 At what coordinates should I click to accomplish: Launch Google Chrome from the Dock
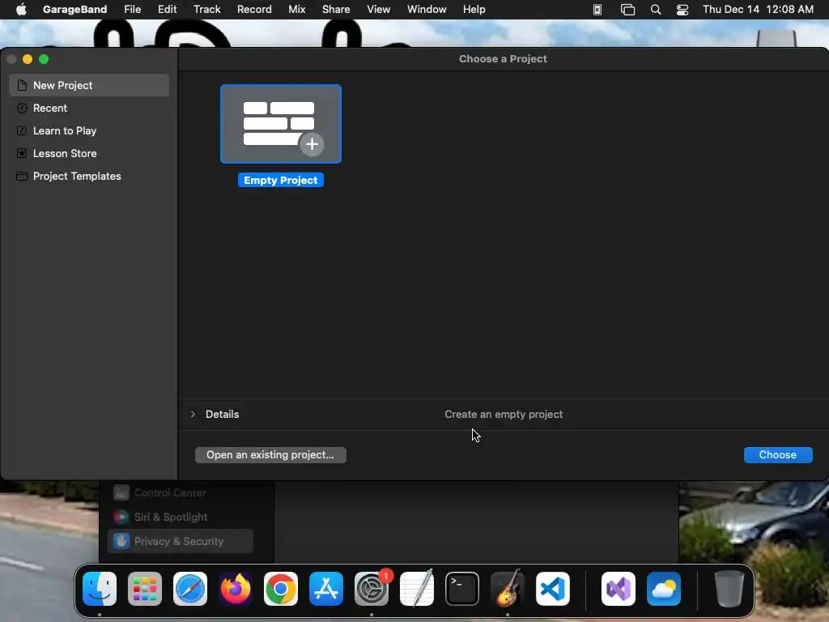[281, 589]
